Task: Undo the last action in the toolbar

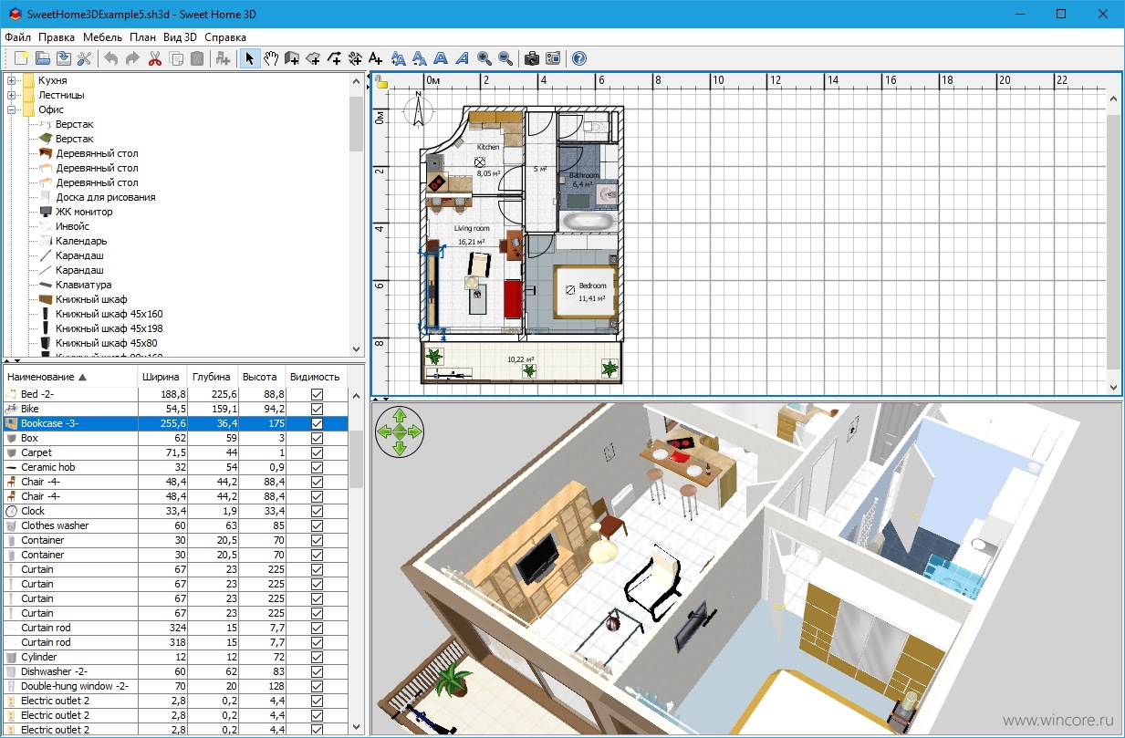Action: [111, 58]
